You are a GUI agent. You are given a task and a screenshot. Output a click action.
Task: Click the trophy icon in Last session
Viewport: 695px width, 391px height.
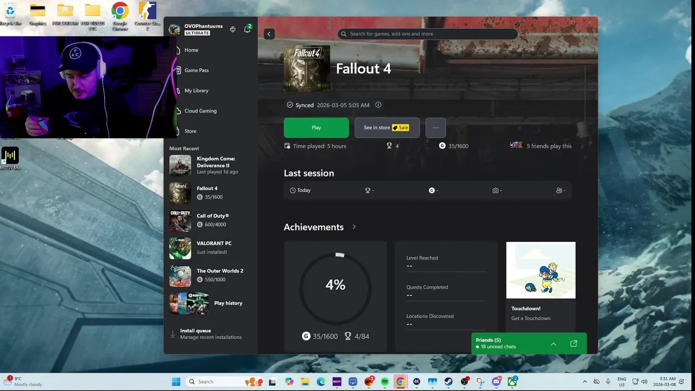(368, 191)
